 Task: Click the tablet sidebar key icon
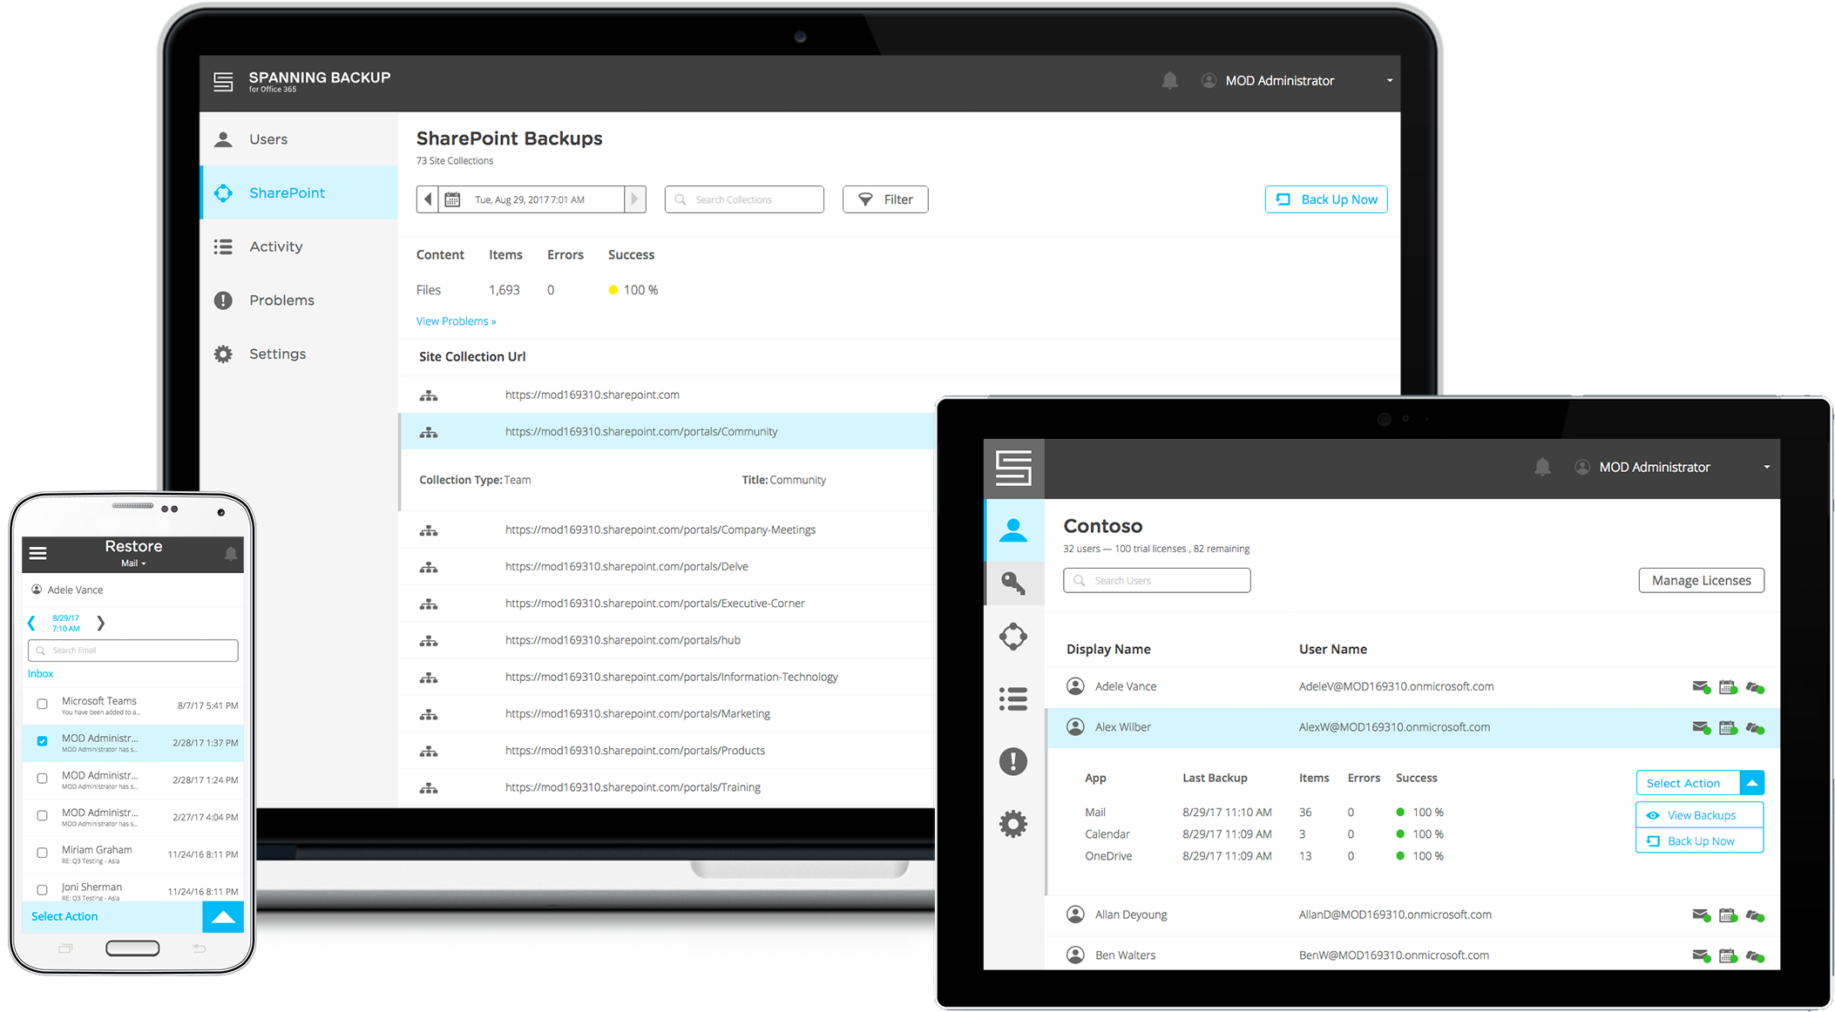pyautogui.click(x=1012, y=583)
